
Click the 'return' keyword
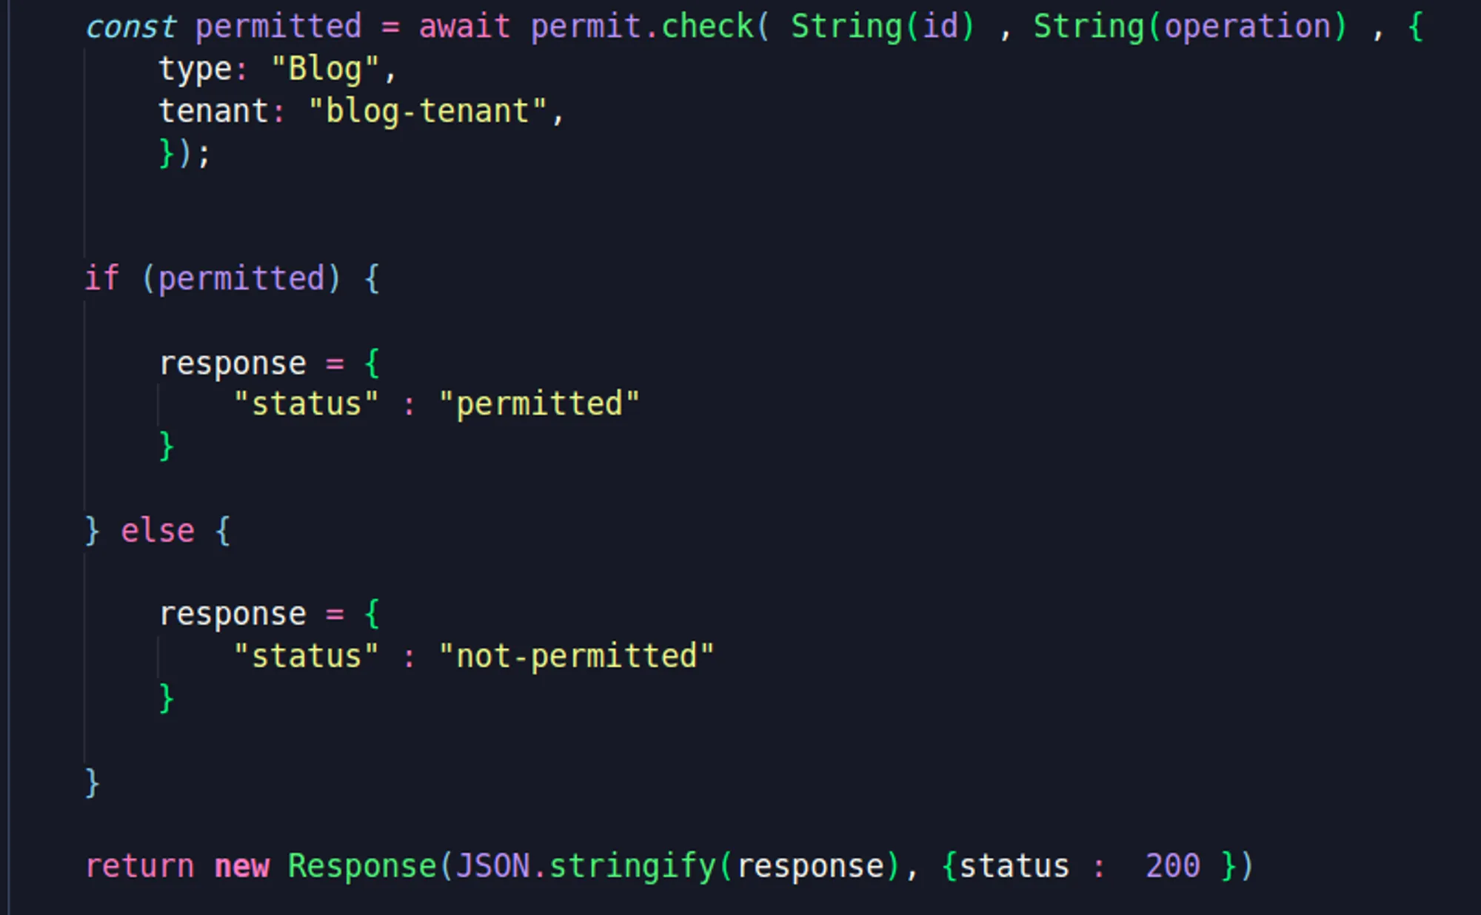[139, 866]
